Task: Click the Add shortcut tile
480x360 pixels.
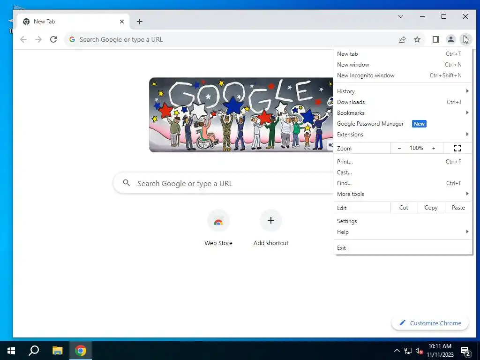Action: [271, 228]
